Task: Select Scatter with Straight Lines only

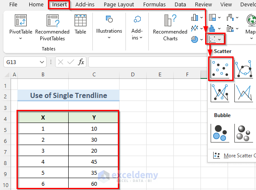Action: pos(244,93)
